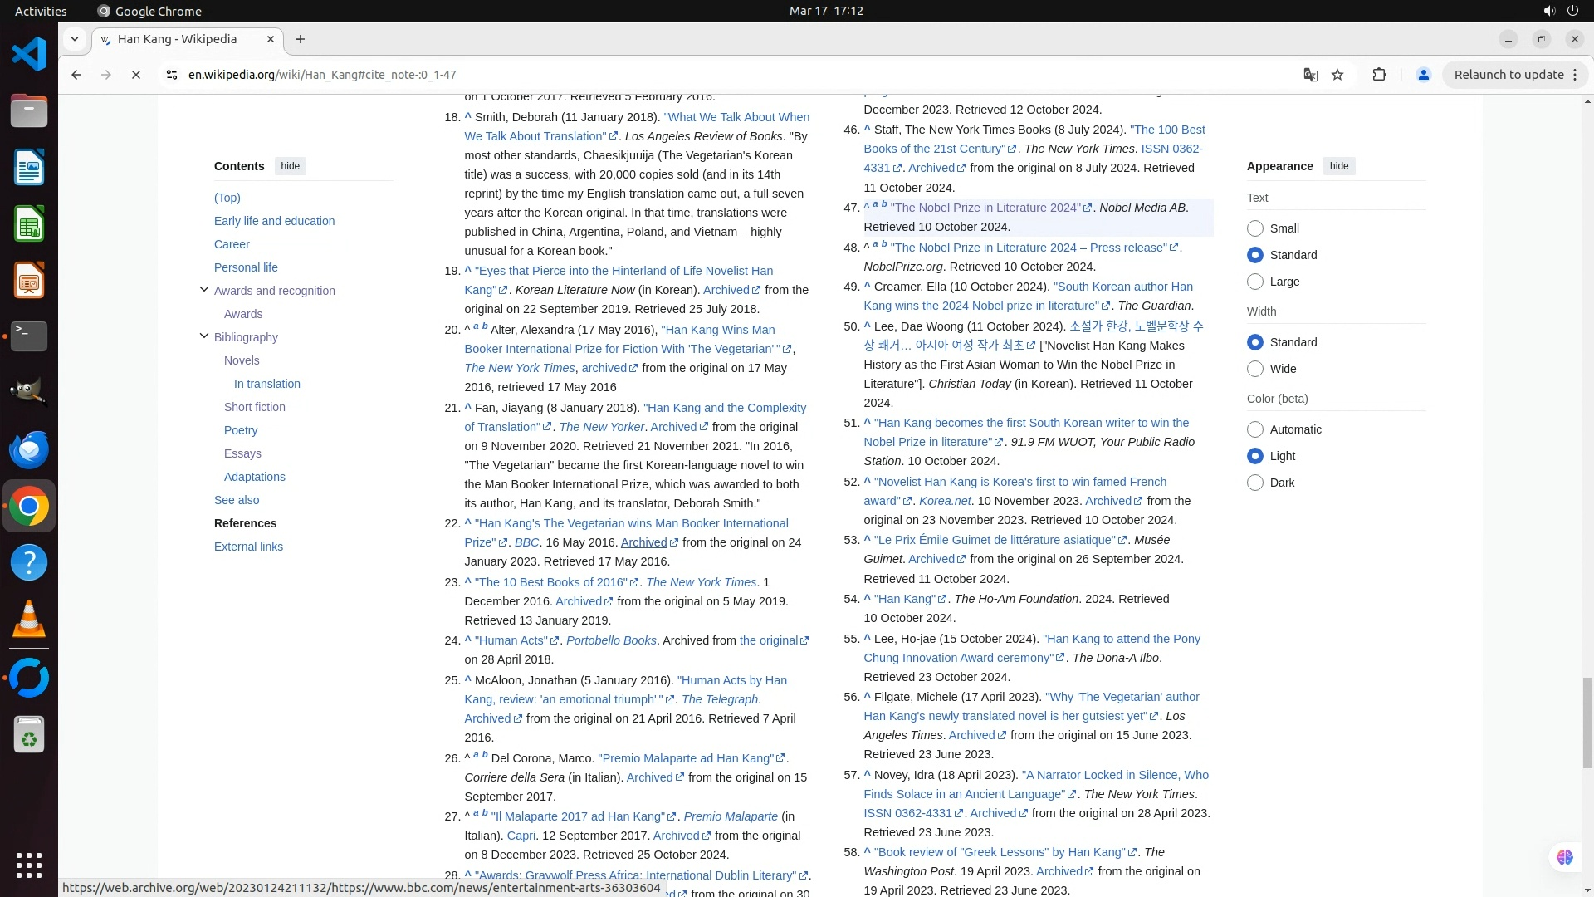Open a new tab with plus icon
Viewport: 1594px width, 897px height.
(x=301, y=39)
